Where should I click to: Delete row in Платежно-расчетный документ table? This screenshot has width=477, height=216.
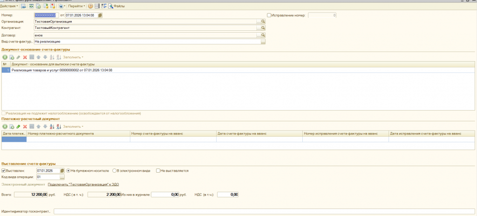click(25, 126)
